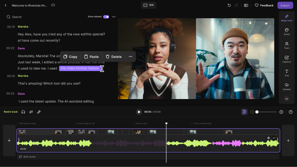Click the Roni's track label
This screenshot has height=167, width=297.
(11, 112)
